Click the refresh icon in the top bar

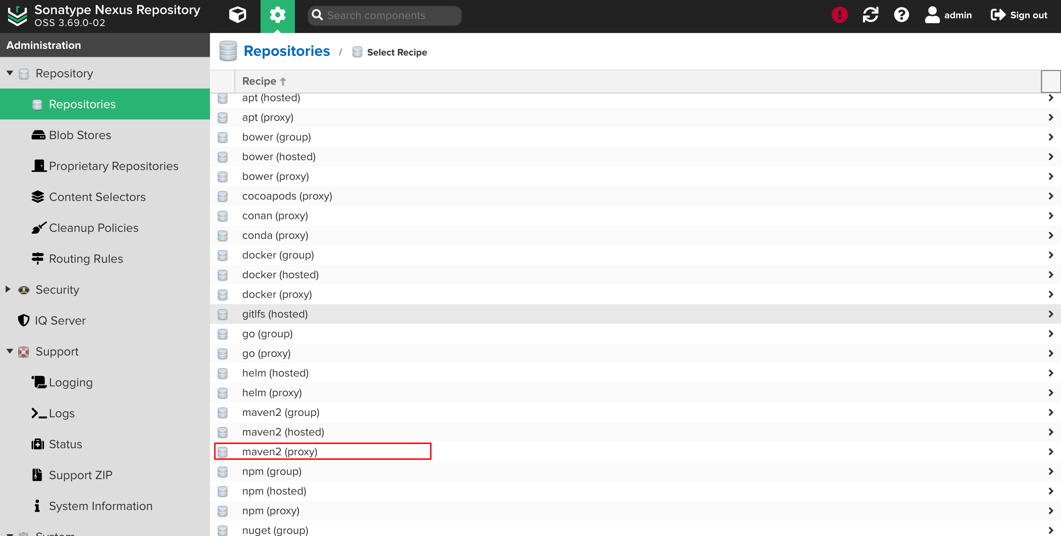click(870, 15)
